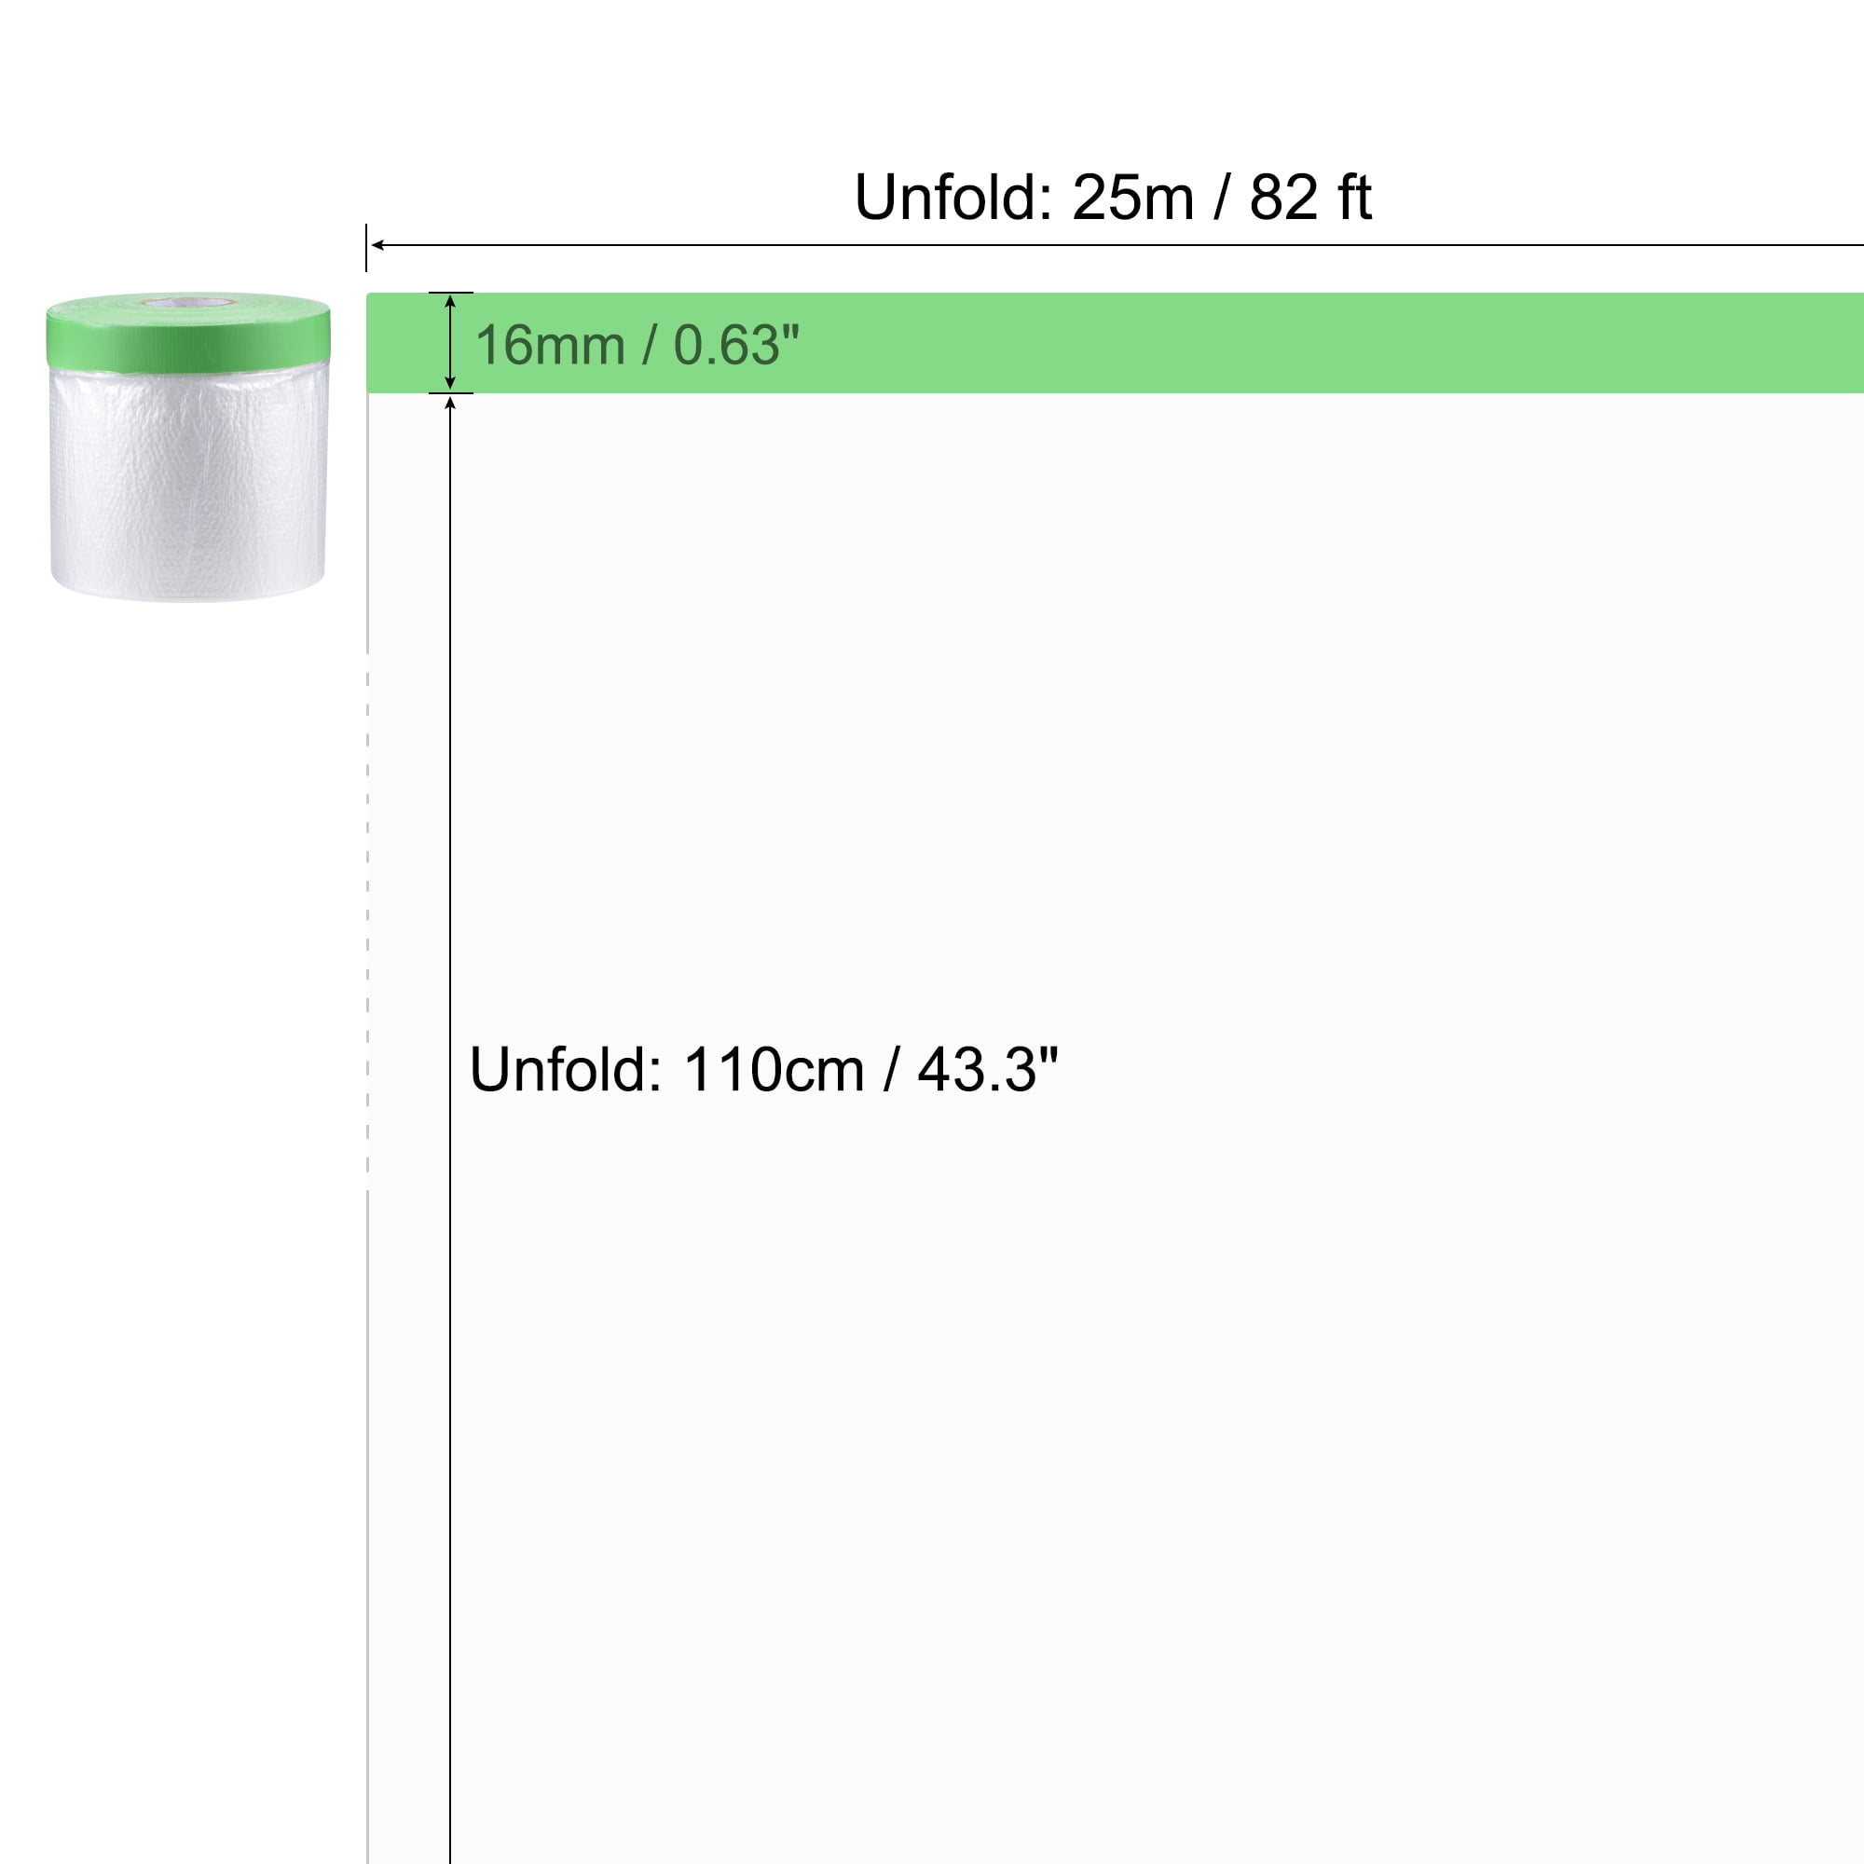The height and width of the screenshot is (1864, 1864).
Task: Click the green tape strip in the diagram
Action: pos(1254,342)
